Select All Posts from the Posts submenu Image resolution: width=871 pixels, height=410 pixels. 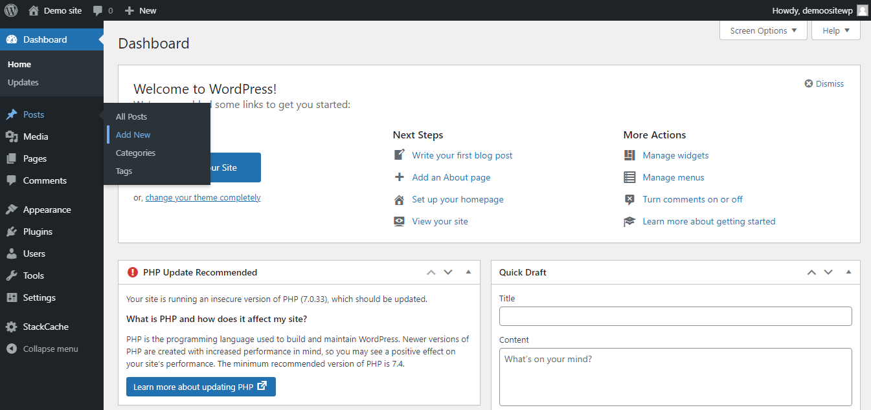point(131,116)
